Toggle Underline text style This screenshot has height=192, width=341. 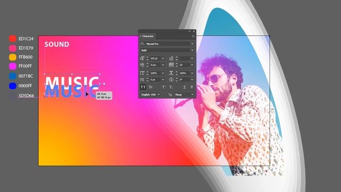click(184, 87)
